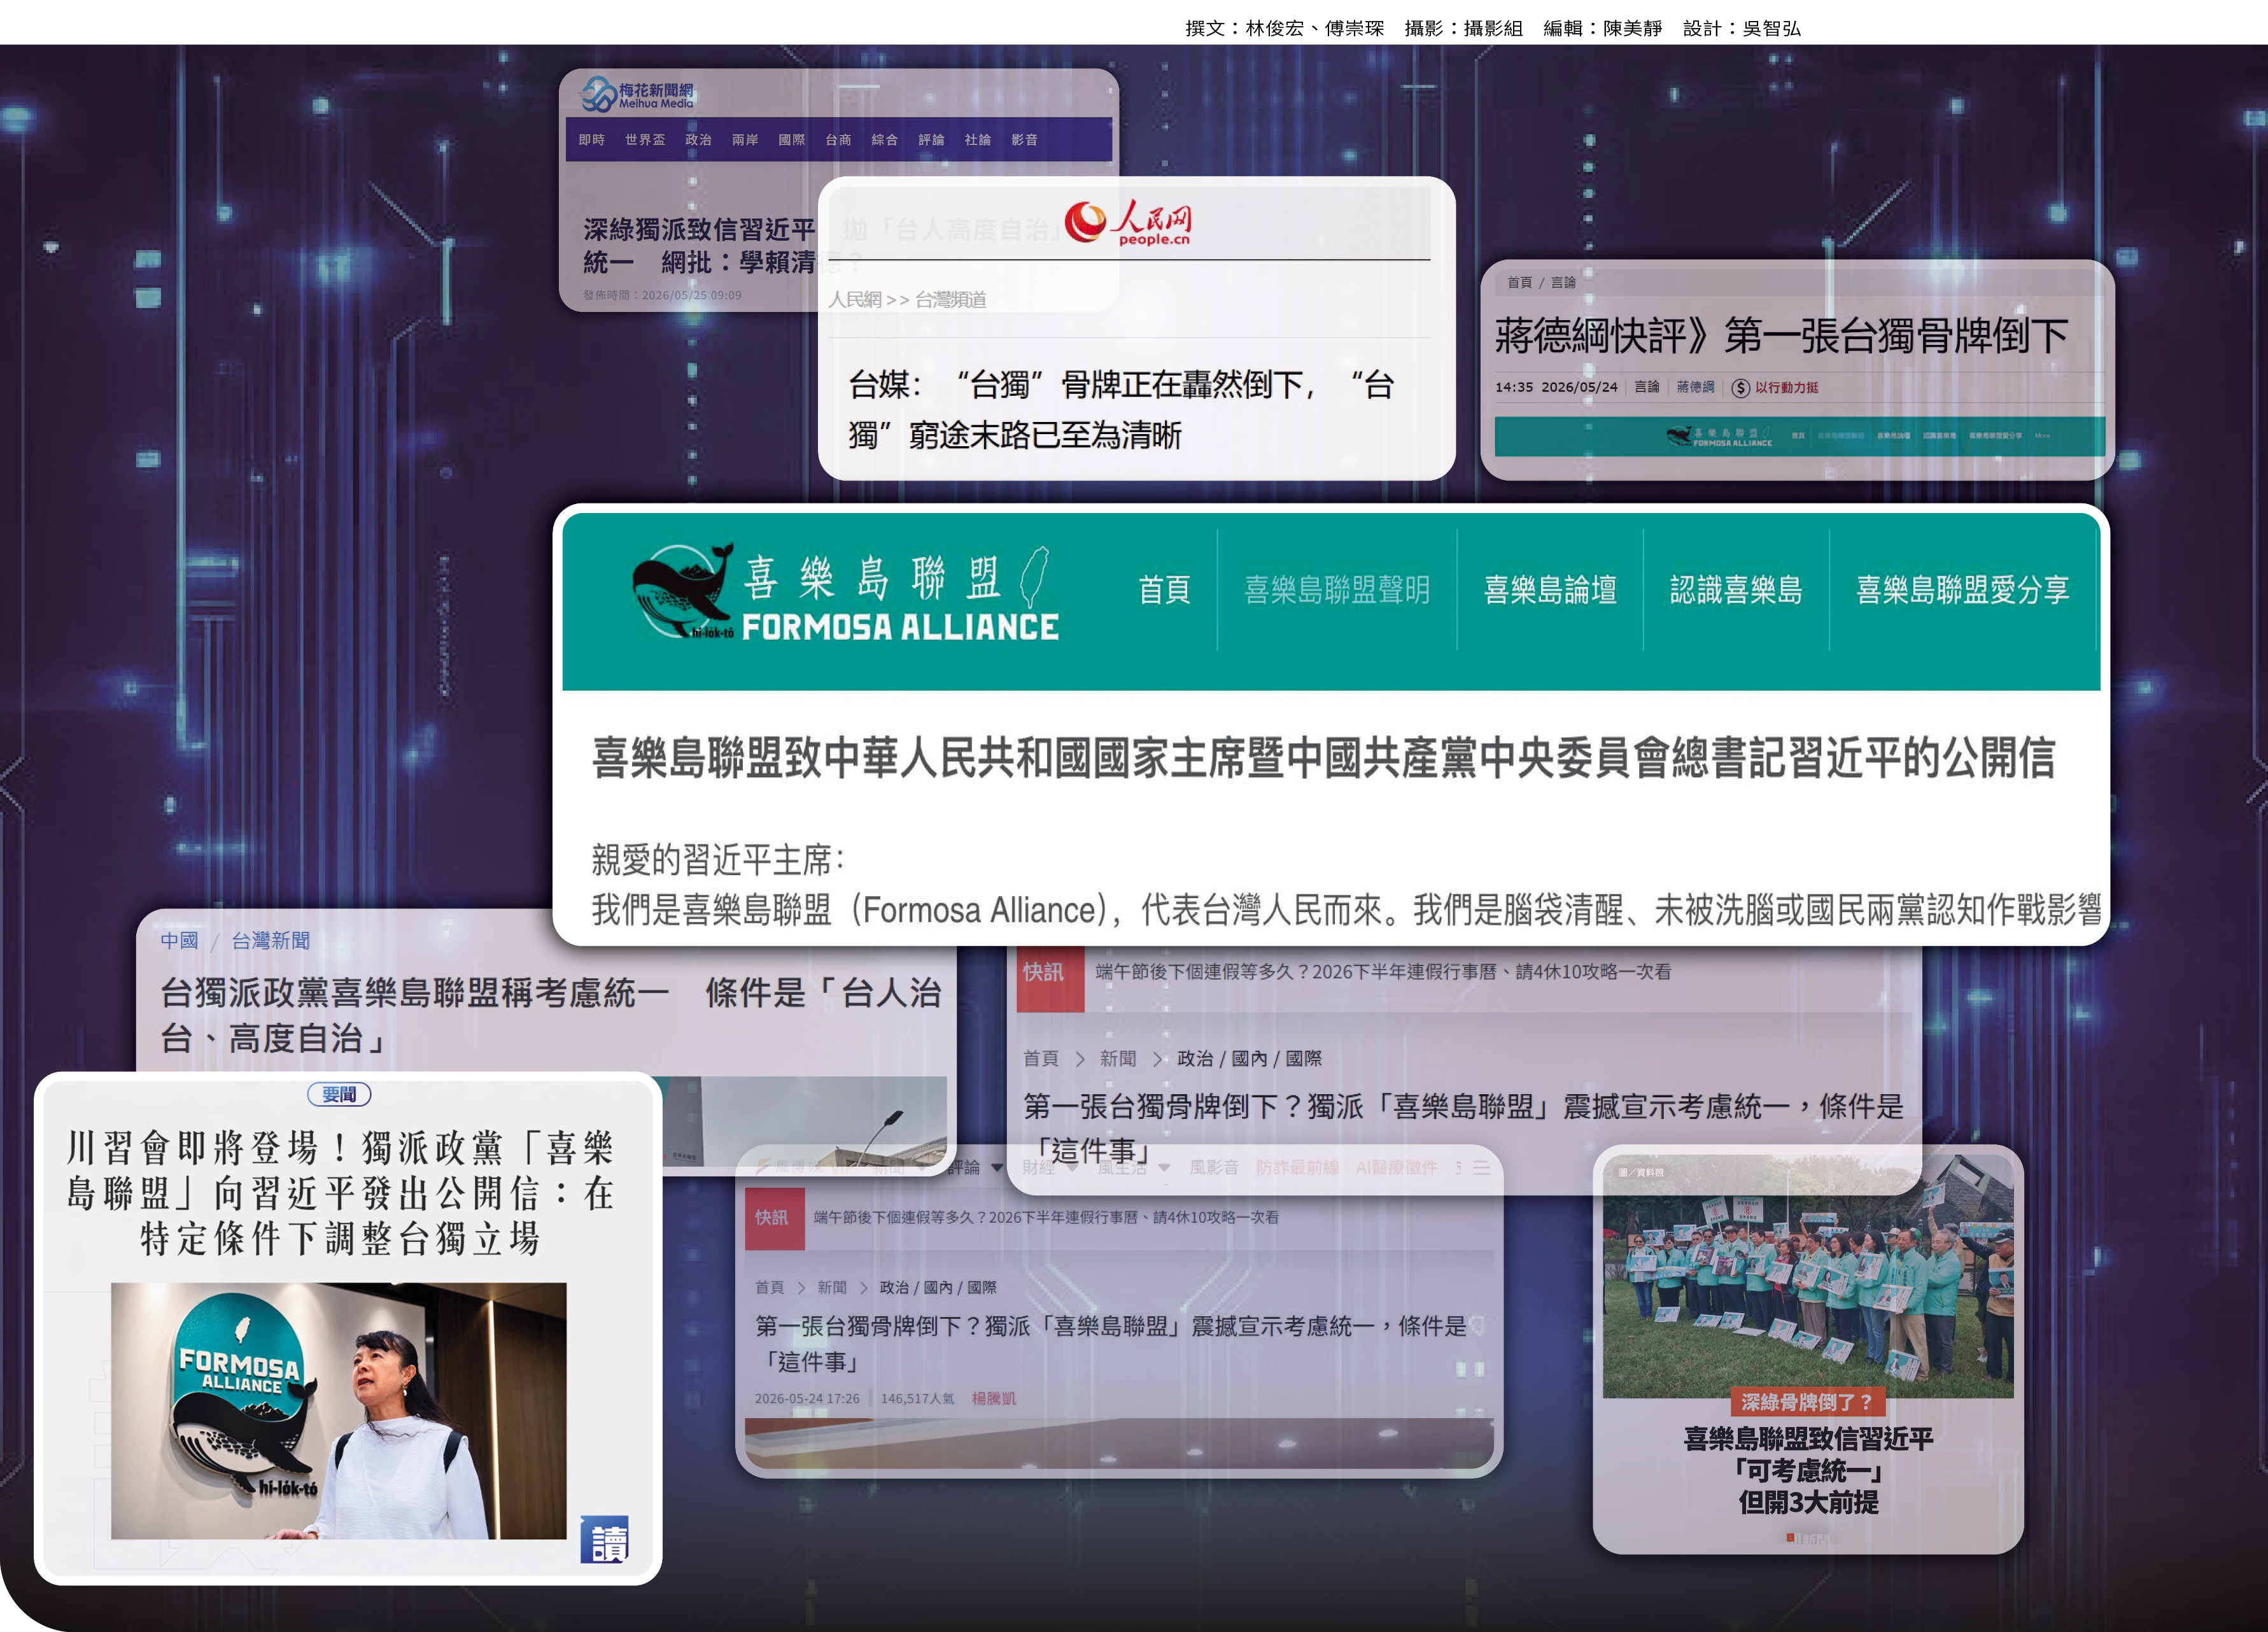The height and width of the screenshot is (1632, 2268).
Task: Click 言論 breadcrumb above 蔣德綱快評 headline
Action: coord(1563,283)
